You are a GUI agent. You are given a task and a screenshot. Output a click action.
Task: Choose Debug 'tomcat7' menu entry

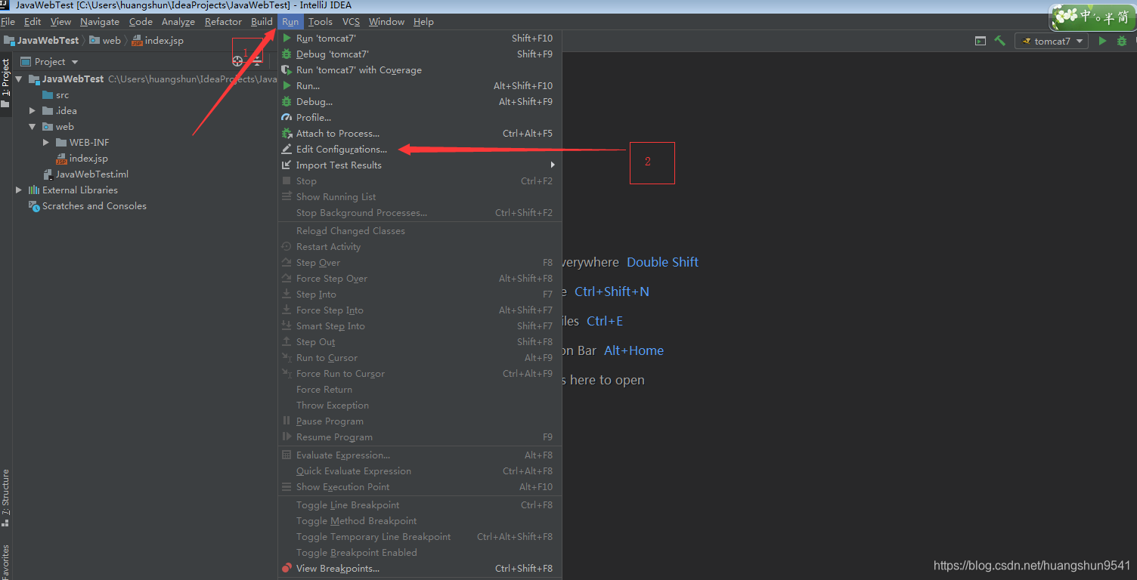point(420,54)
